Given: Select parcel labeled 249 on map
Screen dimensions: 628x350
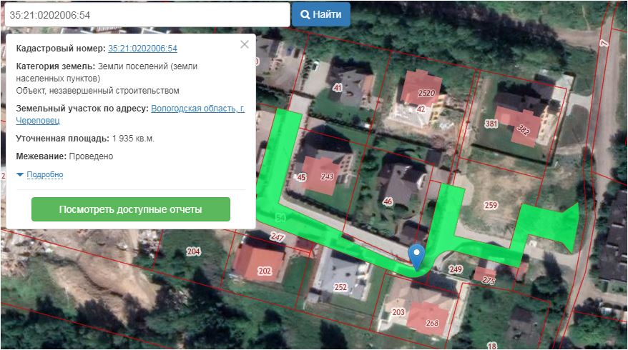Looking at the screenshot, I should 456,269.
